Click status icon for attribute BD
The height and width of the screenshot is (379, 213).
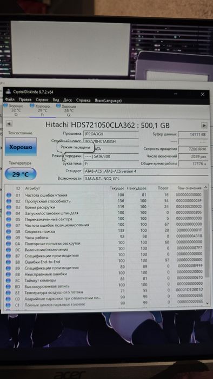(x=9, y=286)
